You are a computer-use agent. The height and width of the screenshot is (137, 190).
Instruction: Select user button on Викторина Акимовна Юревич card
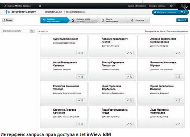178,77
